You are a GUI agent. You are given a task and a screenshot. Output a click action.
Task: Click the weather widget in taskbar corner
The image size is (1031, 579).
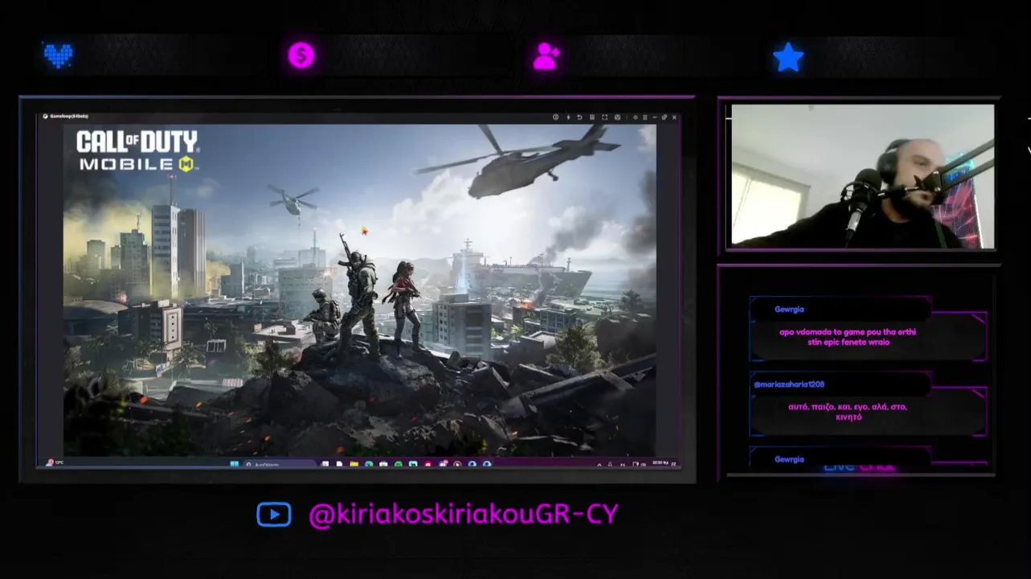(x=55, y=462)
